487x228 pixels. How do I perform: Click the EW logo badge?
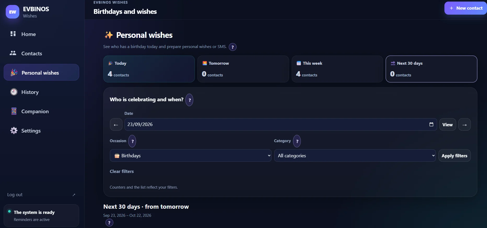(x=13, y=12)
